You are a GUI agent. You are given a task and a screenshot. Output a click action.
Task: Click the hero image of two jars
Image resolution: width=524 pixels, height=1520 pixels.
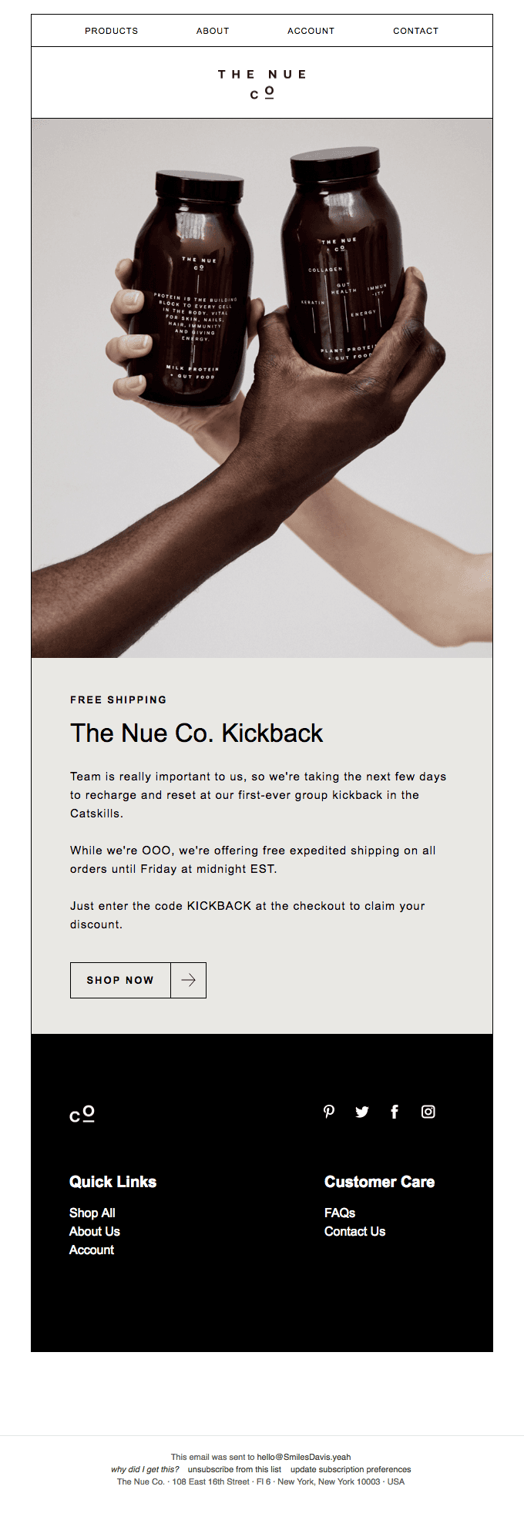point(262,388)
